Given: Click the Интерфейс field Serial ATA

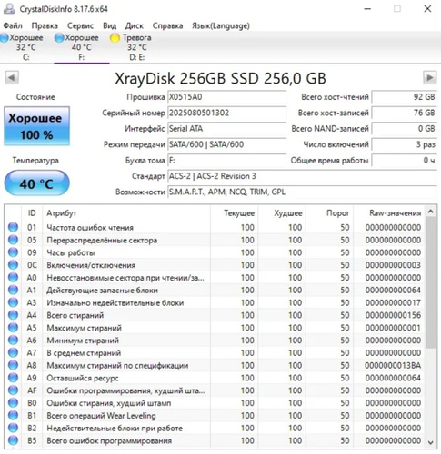Looking at the screenshot, I should [226, 129].
